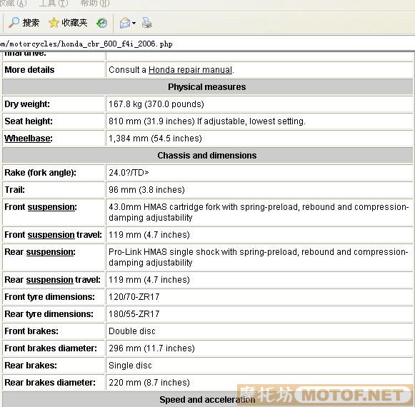This screenshot has width=415, height=407.
Task: Click the Seat height label
Action: click(29, 121)
